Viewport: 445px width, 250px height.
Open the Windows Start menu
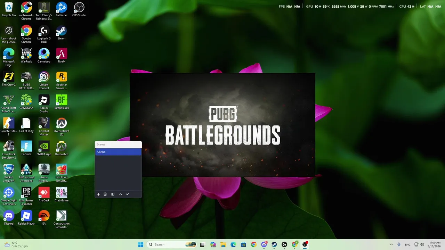pyautogui.click(x=140, y=244)
